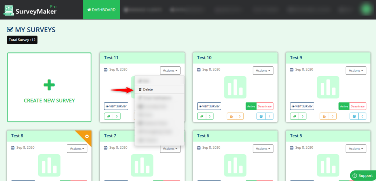Click the "Test 9" card title

point(296,58)
